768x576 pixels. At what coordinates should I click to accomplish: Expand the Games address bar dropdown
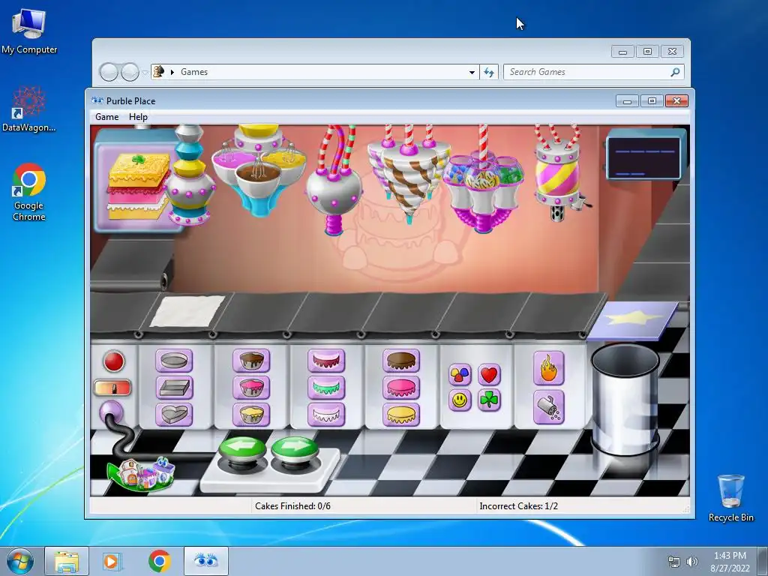click(472, 73)
